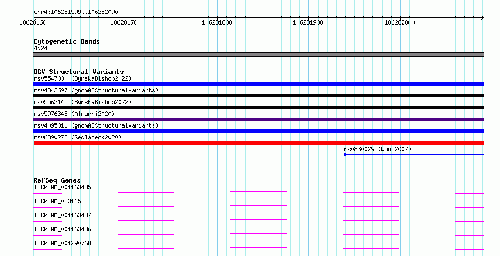Click ruler tick label 106282000
This screenshot has height=256, width=500.
coord(399,22)
